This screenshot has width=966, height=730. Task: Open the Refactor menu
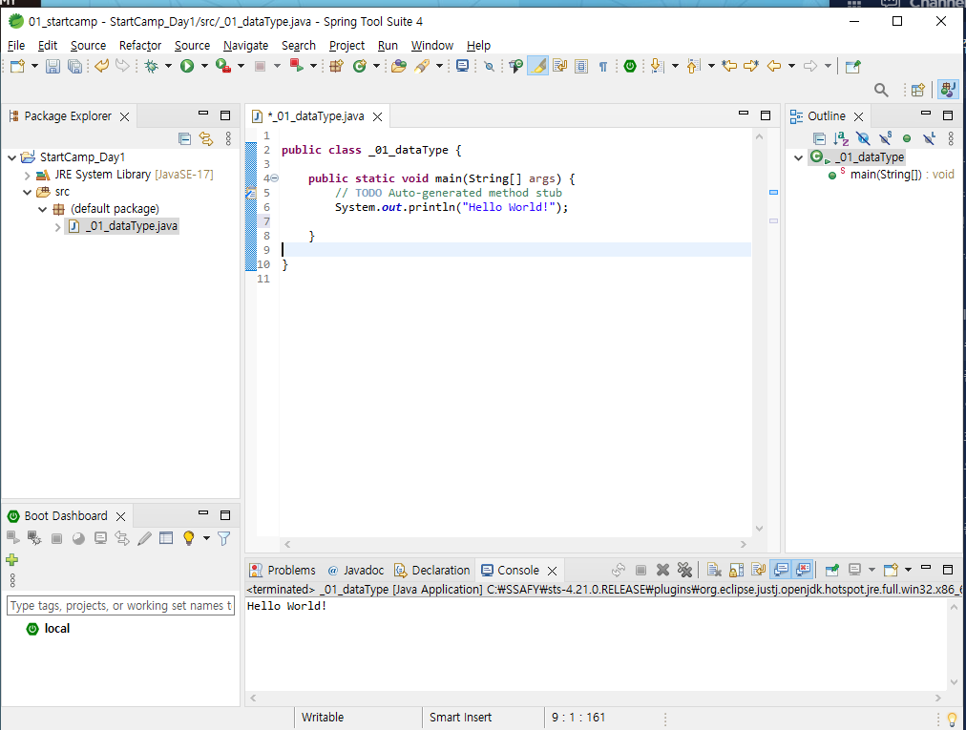140,46
